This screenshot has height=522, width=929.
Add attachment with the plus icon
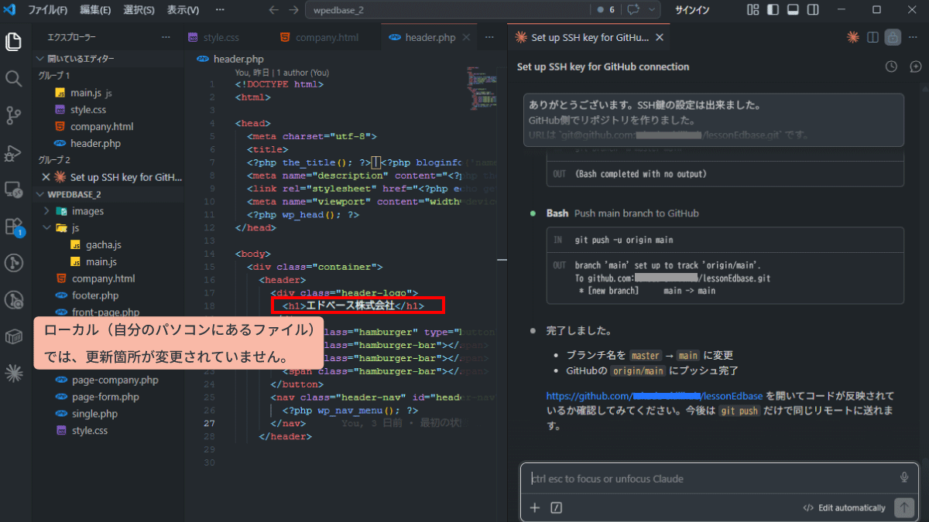coord(534,508)
